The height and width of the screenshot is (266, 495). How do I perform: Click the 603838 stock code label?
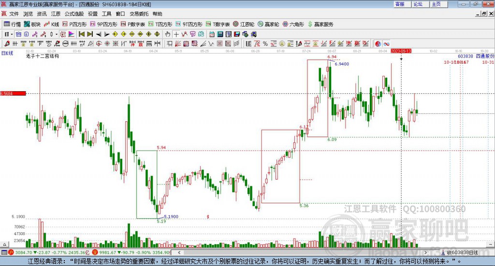pos(466,56)
